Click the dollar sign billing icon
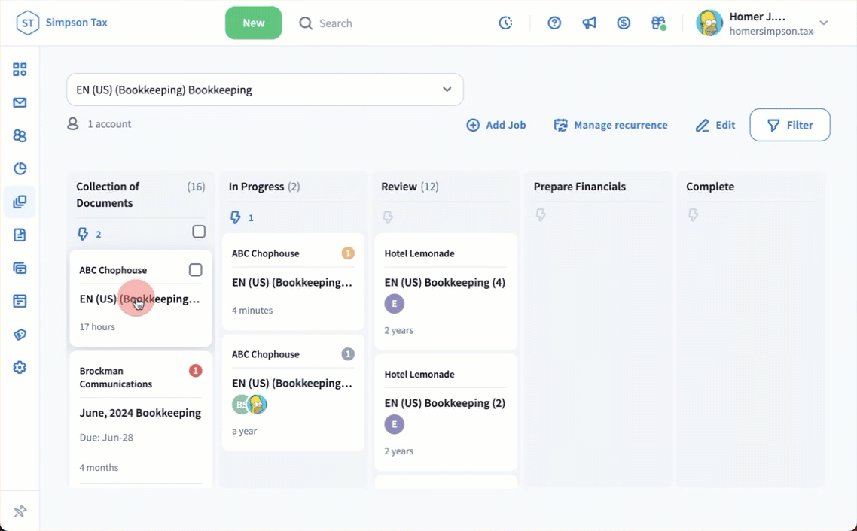 click(x=624, y=23)
